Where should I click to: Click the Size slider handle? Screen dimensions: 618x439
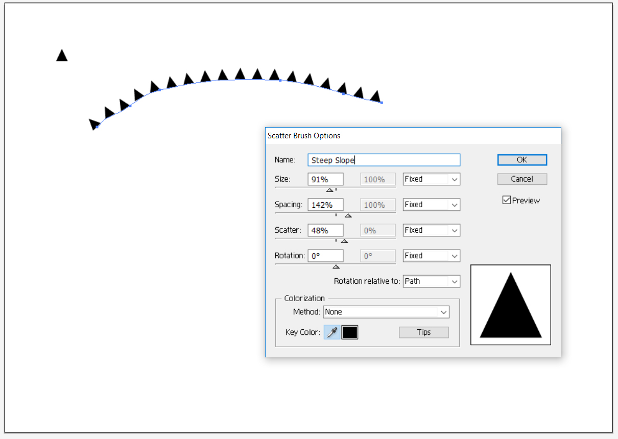[x=329, y=190]
